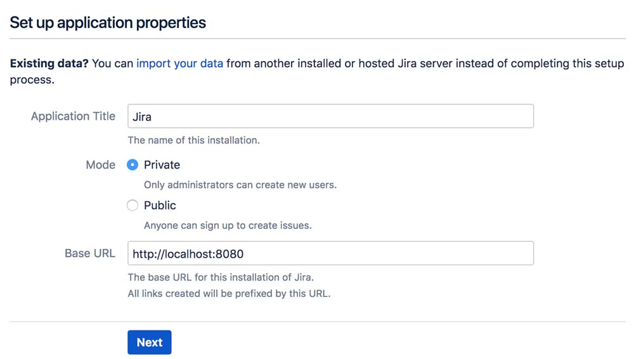Click the bold 'Existing data?' text
The height and width of the screenshot is (359, 634).
(x=49, y=63)
